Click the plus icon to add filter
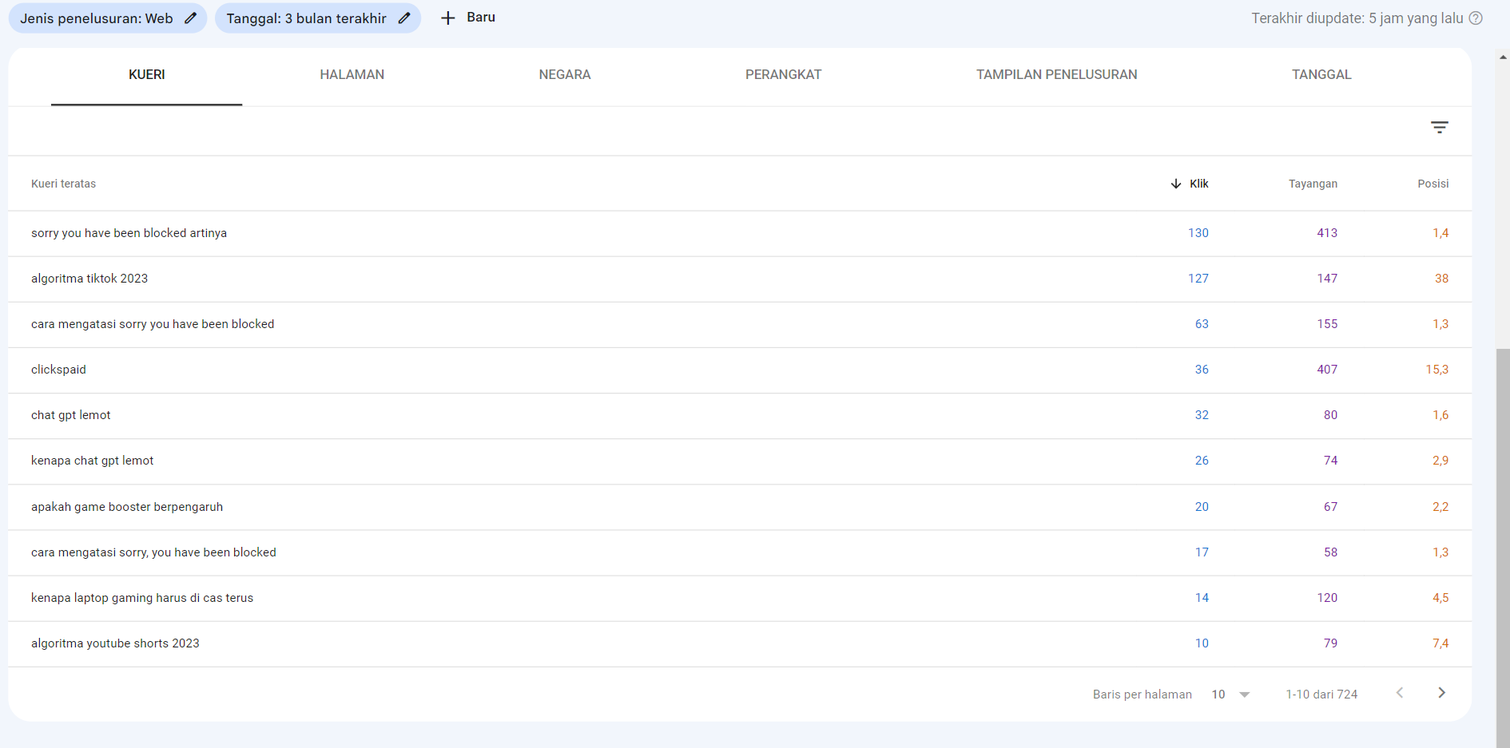This screenshot has width=1510, height=748. coord(448,18)
